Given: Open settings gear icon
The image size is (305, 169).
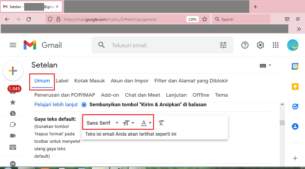Looking at the screenshot, I should click(x=260, y=45).
